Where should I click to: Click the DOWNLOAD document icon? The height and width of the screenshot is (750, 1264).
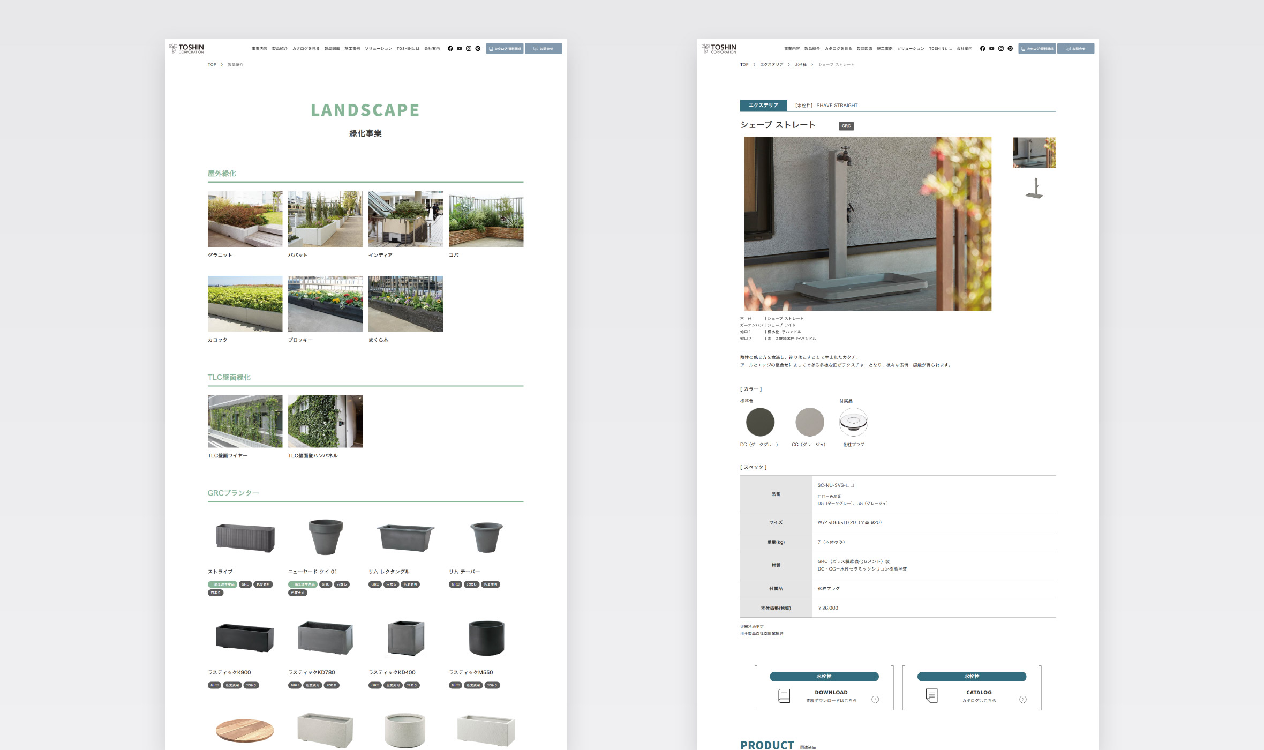coord(784,695)
